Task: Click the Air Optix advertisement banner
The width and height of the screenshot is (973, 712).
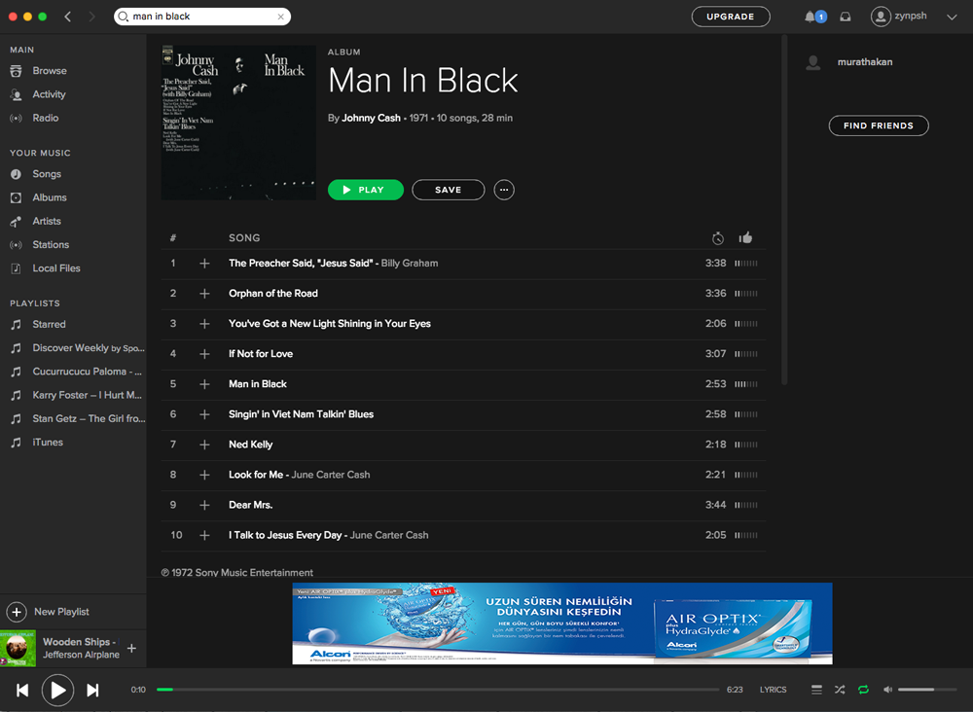Action: coord(562,623)
